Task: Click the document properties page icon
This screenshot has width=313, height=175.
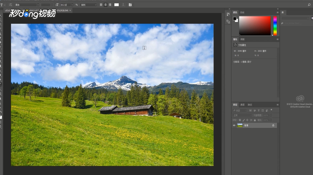Action: (235, 45)
